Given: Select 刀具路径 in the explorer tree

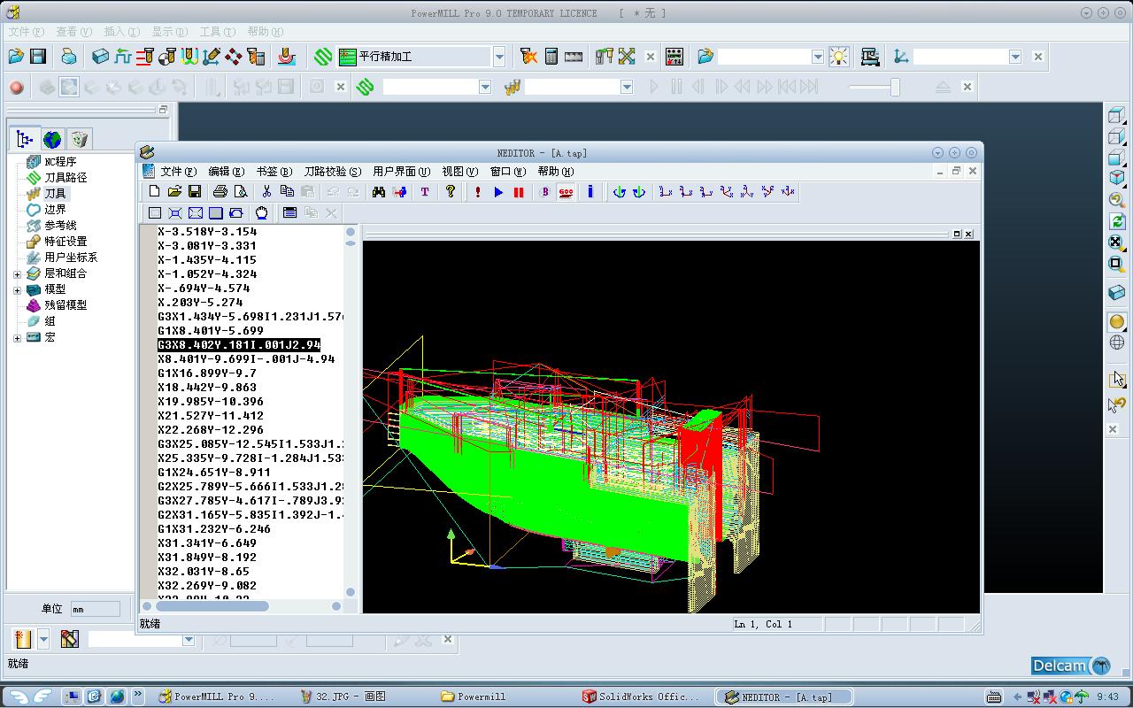Looking at the screenshot, I should point(66,178).
